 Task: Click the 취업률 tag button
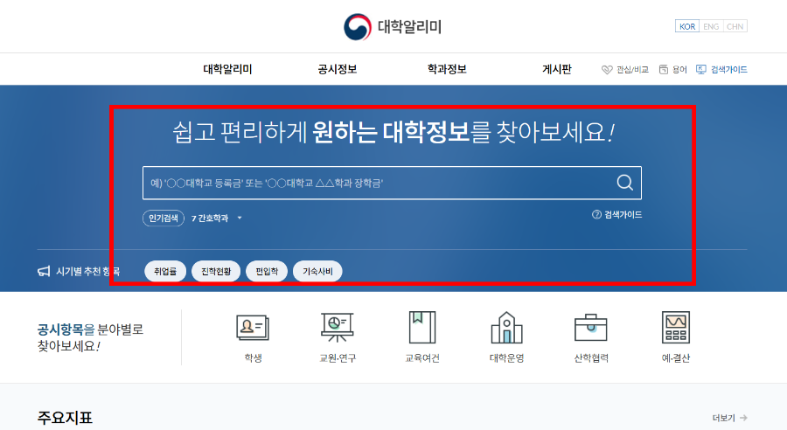[x=165, y=272]
